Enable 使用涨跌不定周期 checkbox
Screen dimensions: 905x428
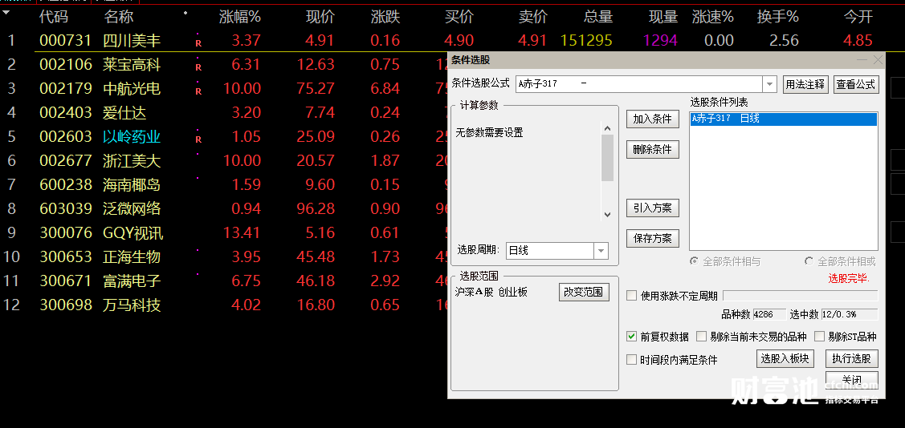tap(631, 296)
